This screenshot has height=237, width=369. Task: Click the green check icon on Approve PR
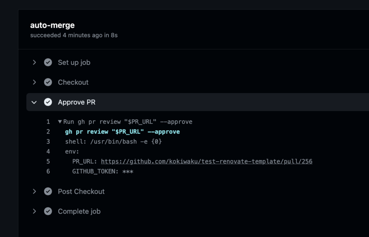point(48,102)
